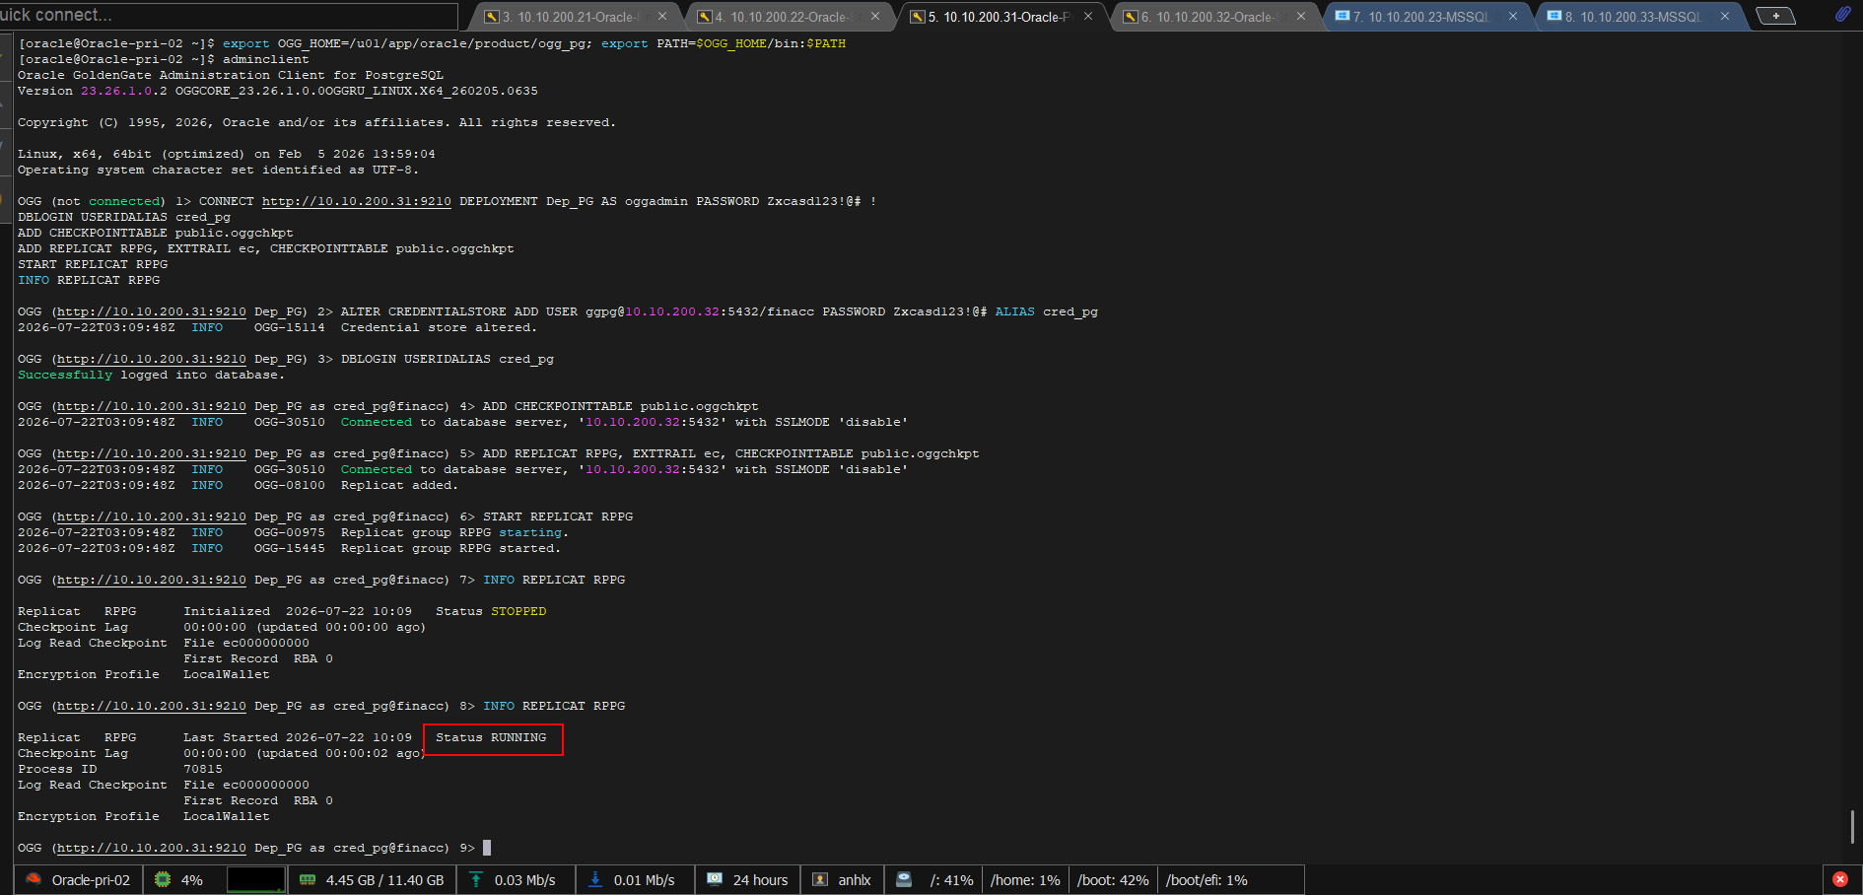Click the red stop monitoring button
Viewport: 1863px width, 895px height.
tap(1840, 879)
